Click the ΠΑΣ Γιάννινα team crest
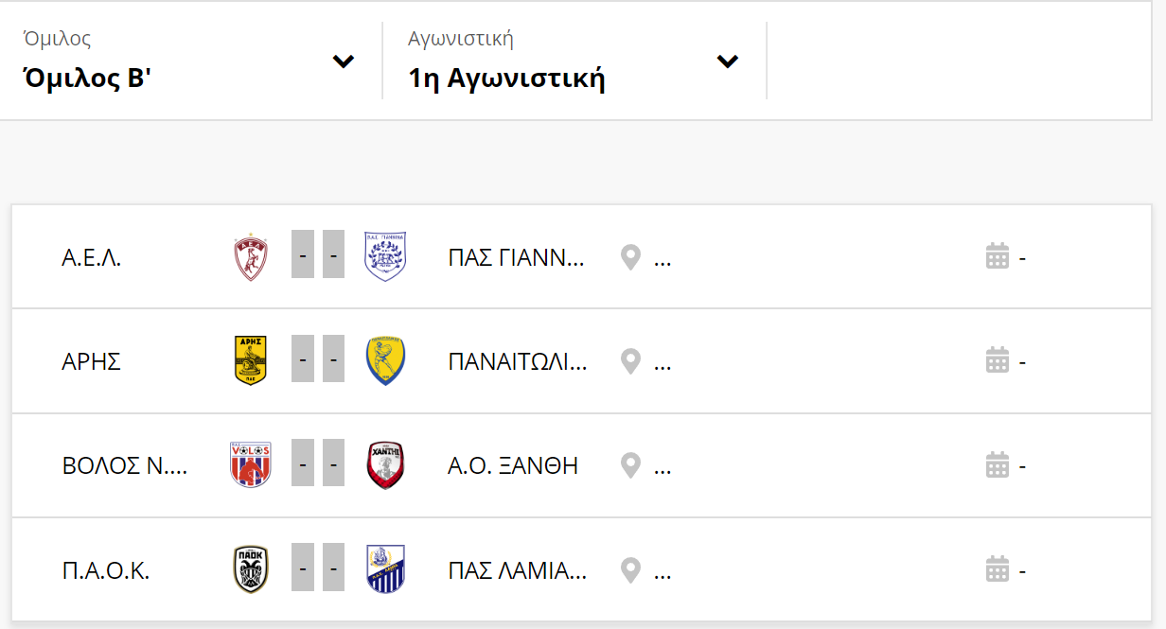The width and height of the screenshot is (1166, 629). coord(385,257)
